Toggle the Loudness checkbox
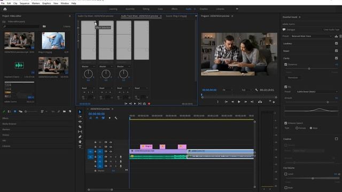Image resolution: width=342 pixels, height=192 pixels. point(336,44)
